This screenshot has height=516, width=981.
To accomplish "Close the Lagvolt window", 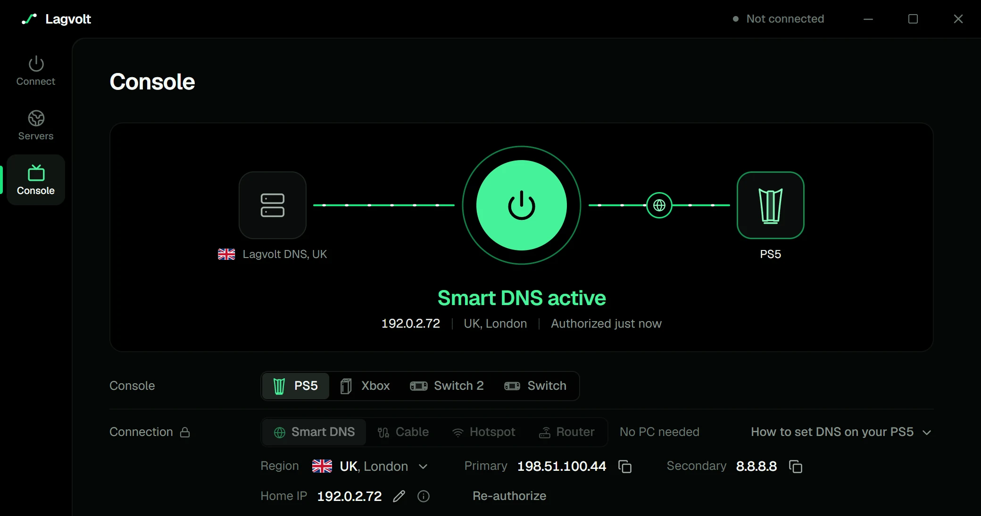I will coord(958,19).
